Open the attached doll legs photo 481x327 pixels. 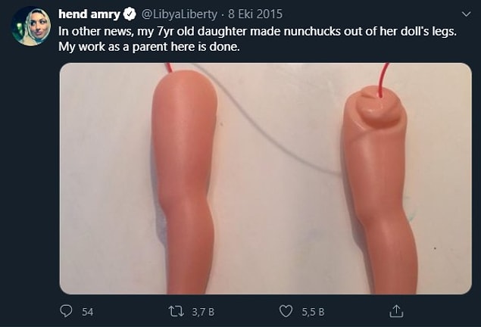click(x=266, y=179)
